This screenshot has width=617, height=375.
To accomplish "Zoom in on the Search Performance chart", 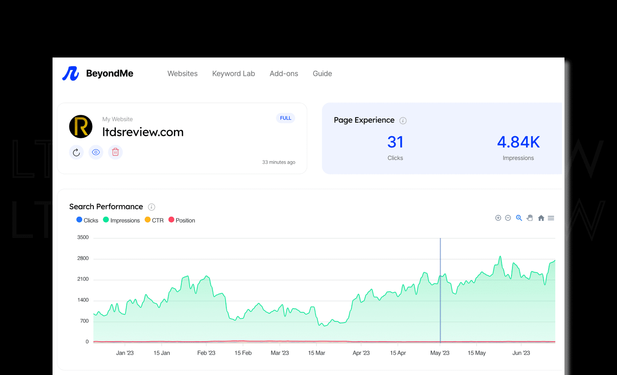I will [498, 217].
